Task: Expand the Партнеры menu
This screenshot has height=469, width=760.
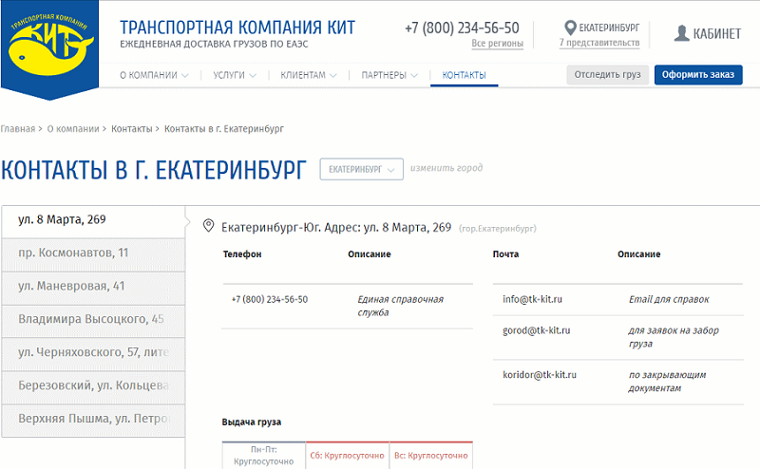Action: [389, 75]
